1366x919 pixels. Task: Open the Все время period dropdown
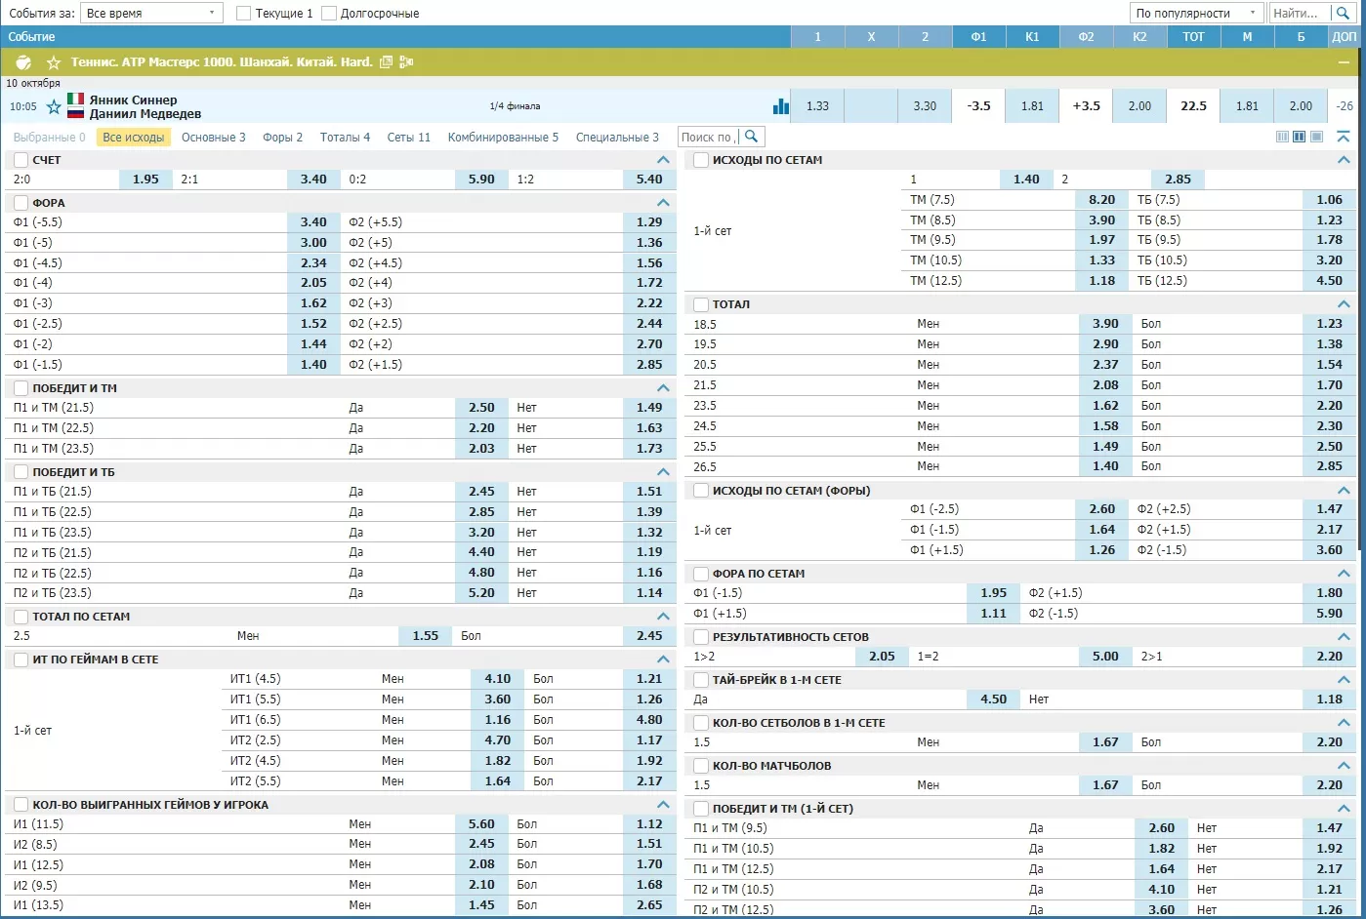[151, 14]
